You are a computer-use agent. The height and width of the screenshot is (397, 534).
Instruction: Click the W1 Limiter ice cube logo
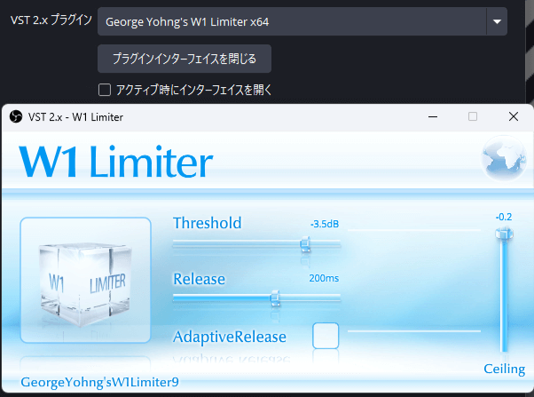click(x=85, y=280)
